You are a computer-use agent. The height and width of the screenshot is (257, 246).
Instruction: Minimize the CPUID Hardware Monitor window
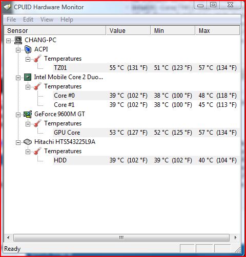(x=200, y=5)
